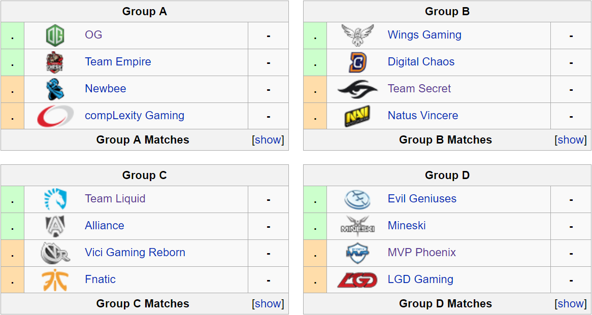Viewport: 592px width, 315px height.
Task: Click the LGD Gaming red logo
Action: [357, 280]
